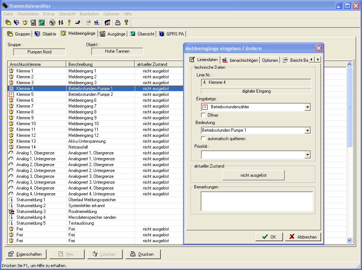Click the printer icon in the toolbar
Image resolution: width=362 pixels, height=270 pixels.
click(118, 23)
